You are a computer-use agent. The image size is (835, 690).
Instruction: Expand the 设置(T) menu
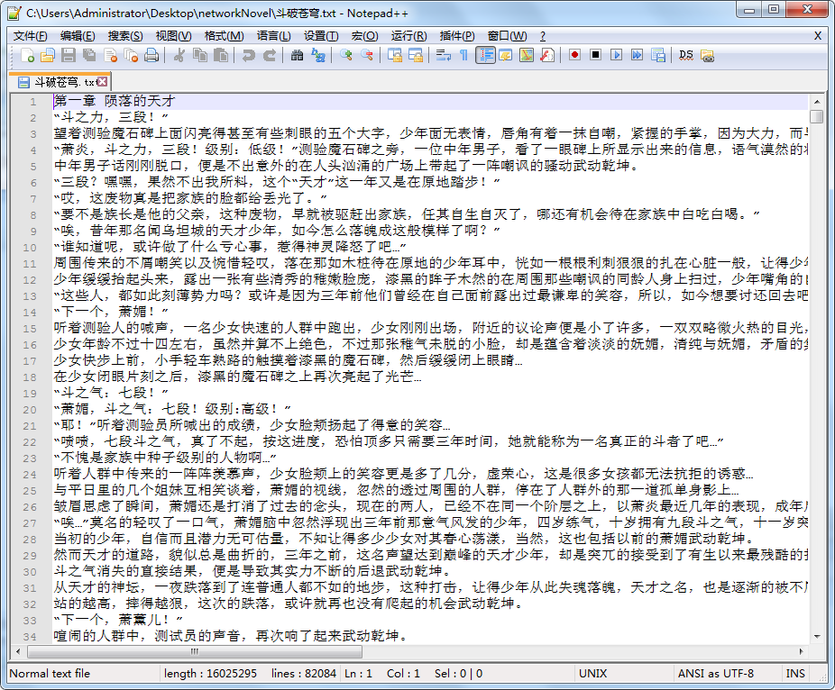pos(321,36)
